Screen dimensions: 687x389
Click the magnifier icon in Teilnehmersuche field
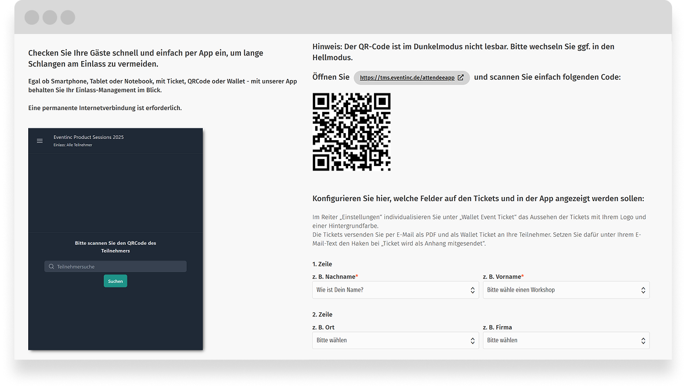[x=51, y=267]
